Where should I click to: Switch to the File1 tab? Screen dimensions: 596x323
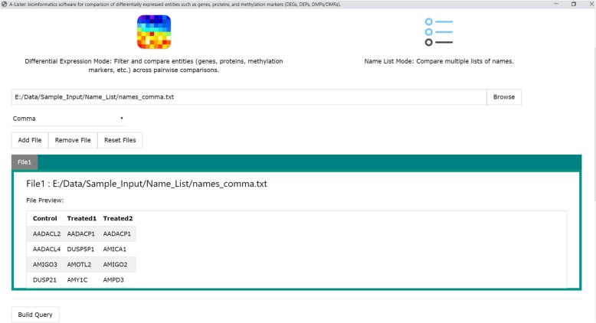pyautogui.click(x=25, y=162)
